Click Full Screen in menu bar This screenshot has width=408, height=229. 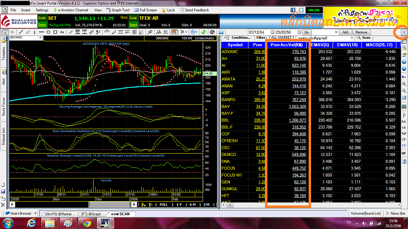point(145,10)
